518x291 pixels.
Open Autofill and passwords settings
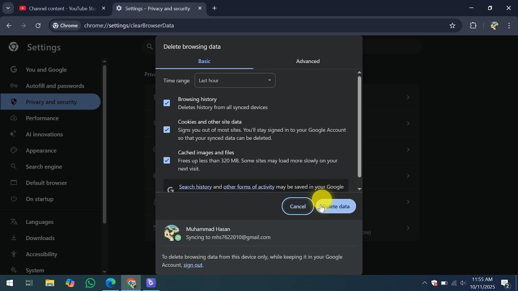click(50, 86)
